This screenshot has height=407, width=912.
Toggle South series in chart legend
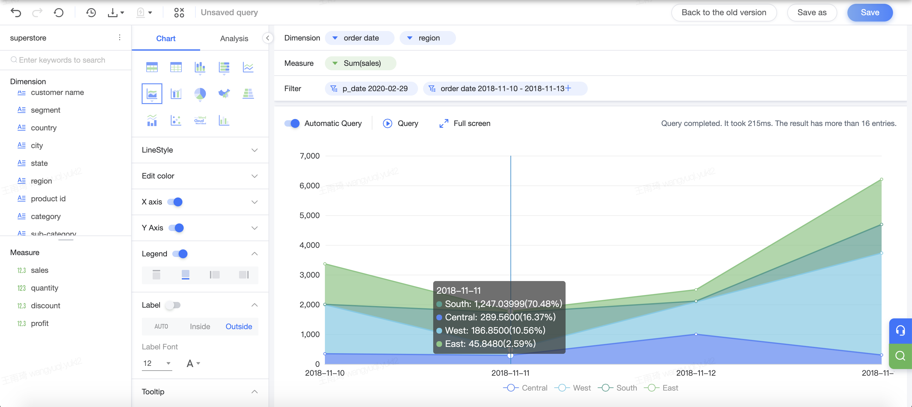(x=617, y=388)
